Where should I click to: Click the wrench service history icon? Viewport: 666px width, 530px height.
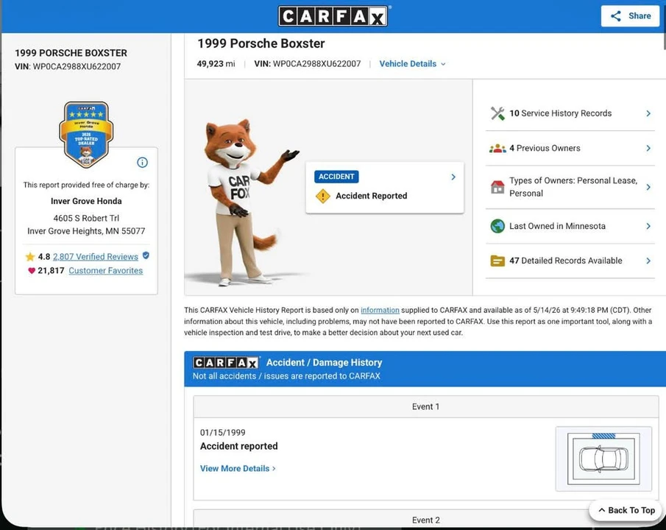click(497, 113)
